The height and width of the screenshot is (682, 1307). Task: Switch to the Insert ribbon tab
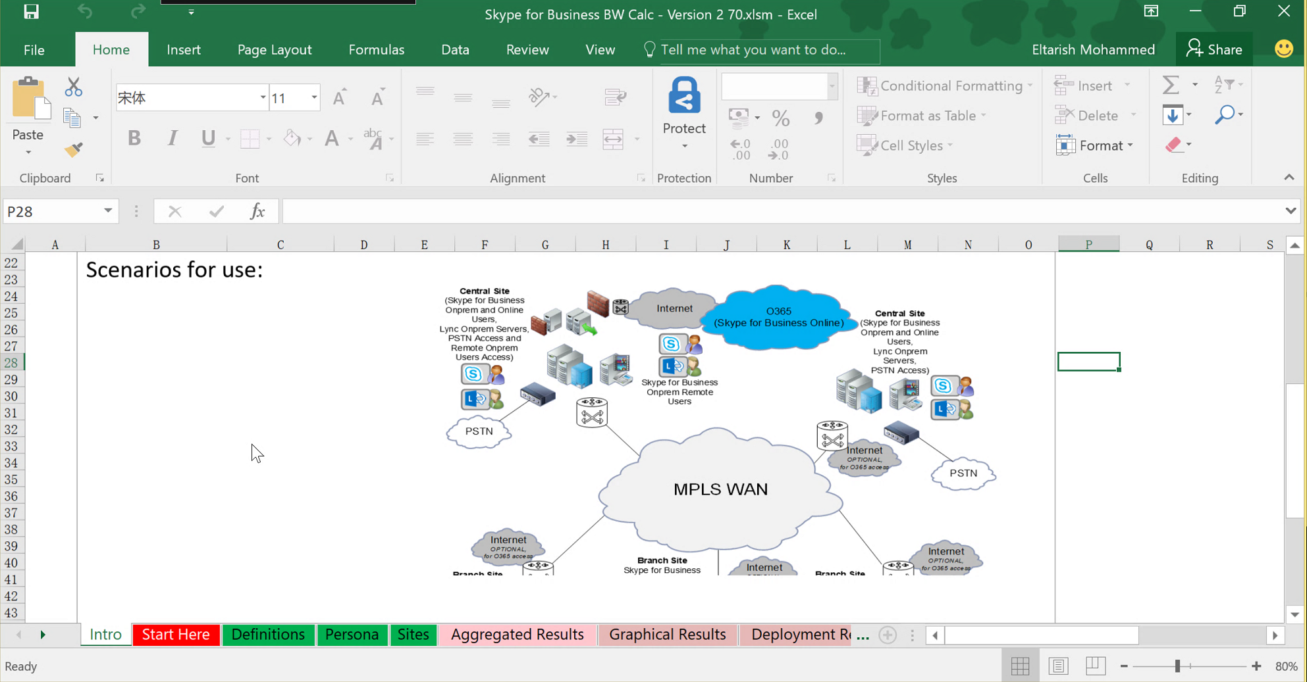click(184, 50)
